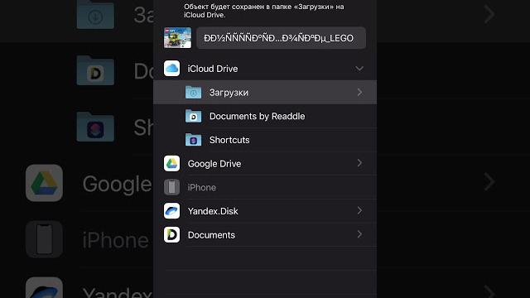Click the background Shortcuts folder icon
530x298 pixels.
pyautogui.click(x=95, y=127)
